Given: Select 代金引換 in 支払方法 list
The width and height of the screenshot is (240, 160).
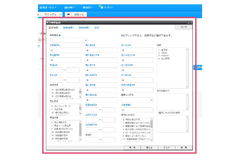Looking at the screenshot, I should (57, 109).
